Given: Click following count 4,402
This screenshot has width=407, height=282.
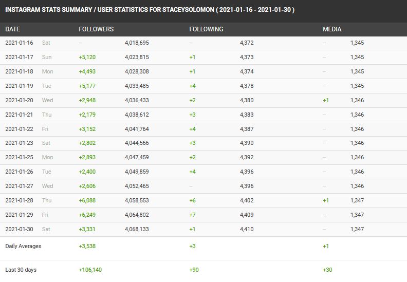Looking at the screenshot, I should pyautogui.click(x=247, y=200).
